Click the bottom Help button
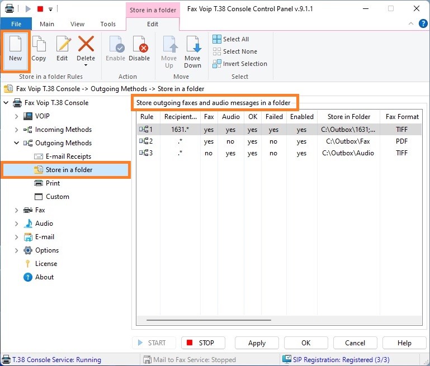 404,343
